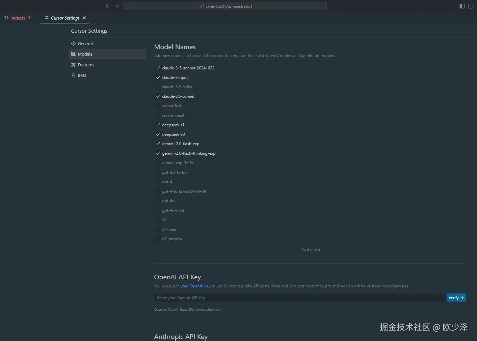The height and width of the screenshot is (341, 477).
Task: Uncheck claude-3-opus model
Action: click(x=158, y=77)
